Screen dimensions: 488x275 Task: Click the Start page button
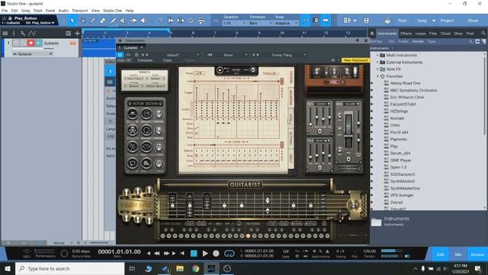pos(402,21)
